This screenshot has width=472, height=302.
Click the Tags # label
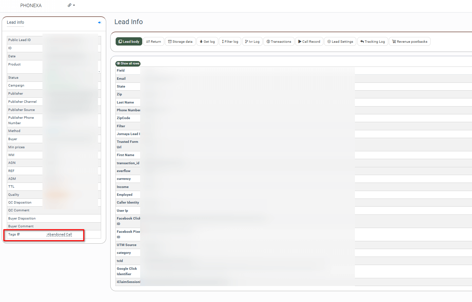14,234
